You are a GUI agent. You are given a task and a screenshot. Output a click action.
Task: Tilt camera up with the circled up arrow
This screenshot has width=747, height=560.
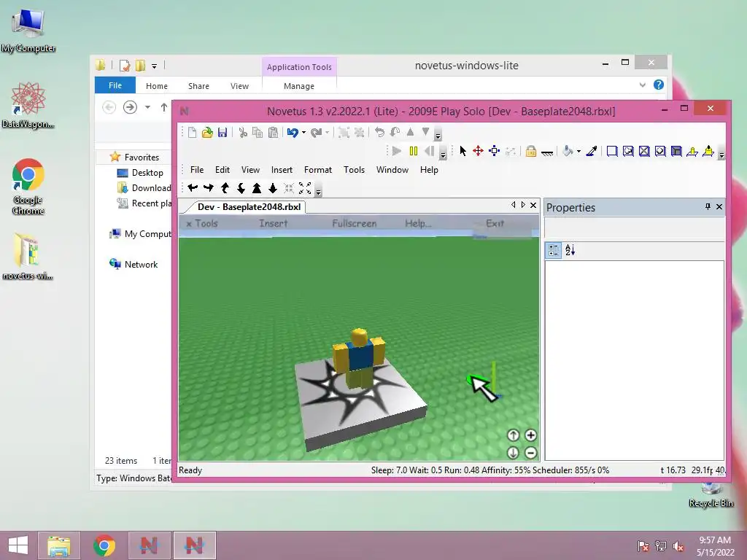click(x=513, y=435)
